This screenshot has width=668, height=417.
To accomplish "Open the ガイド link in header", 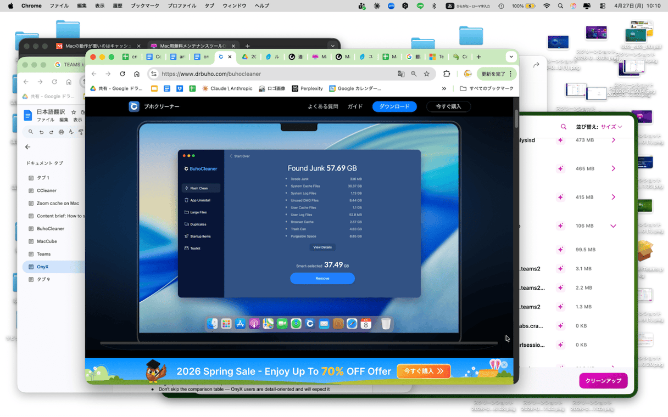I will tap(355, 106).
